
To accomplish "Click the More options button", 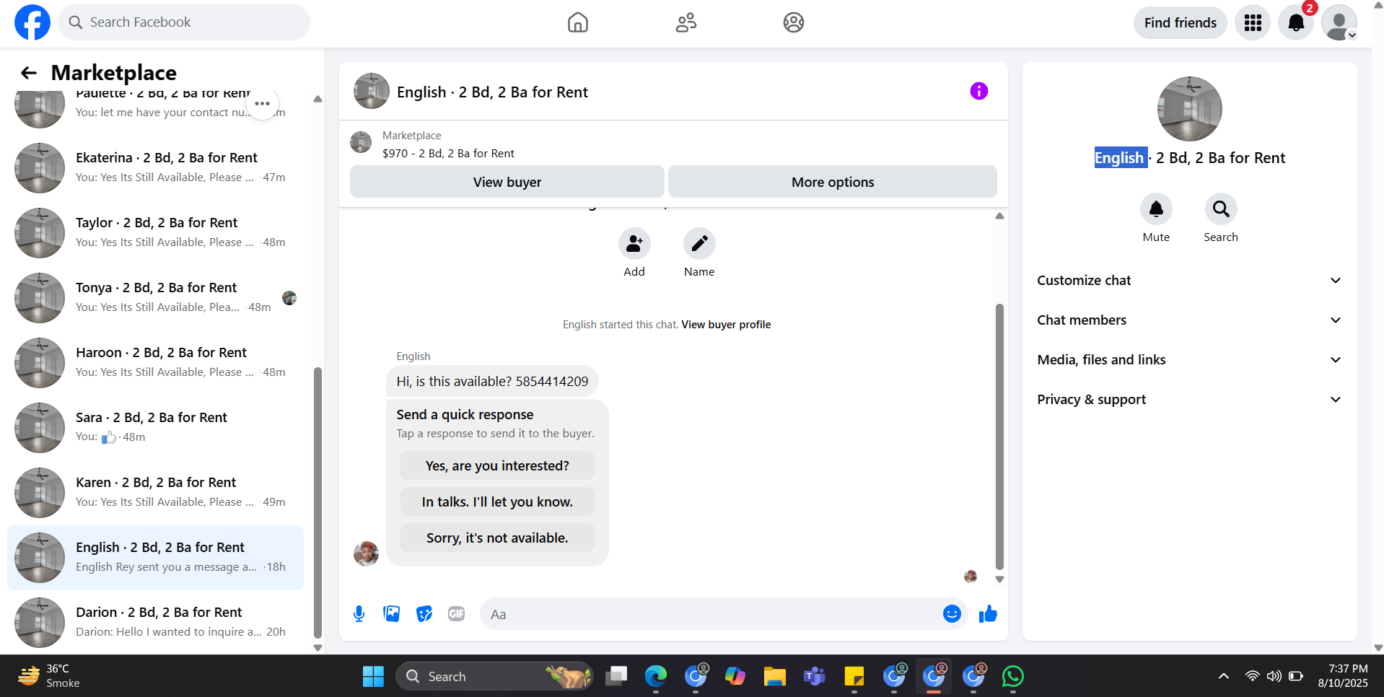I will [833, 182].
